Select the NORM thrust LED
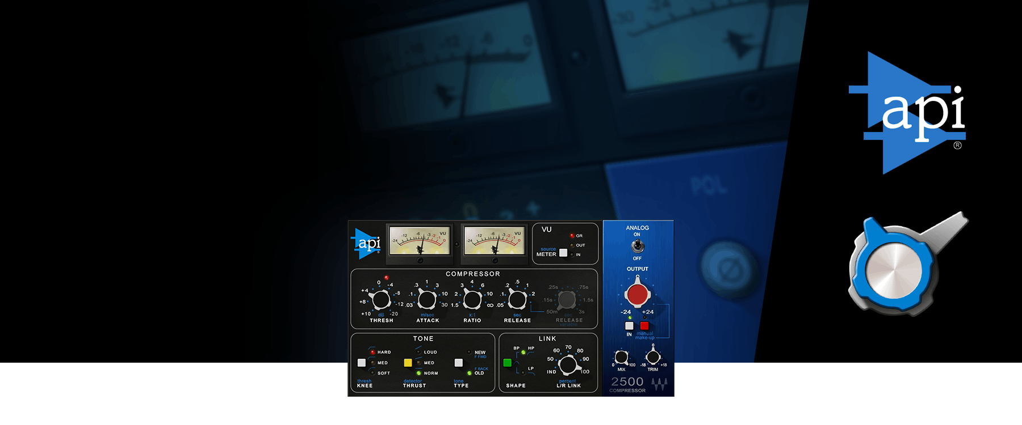 pos(418,373)
